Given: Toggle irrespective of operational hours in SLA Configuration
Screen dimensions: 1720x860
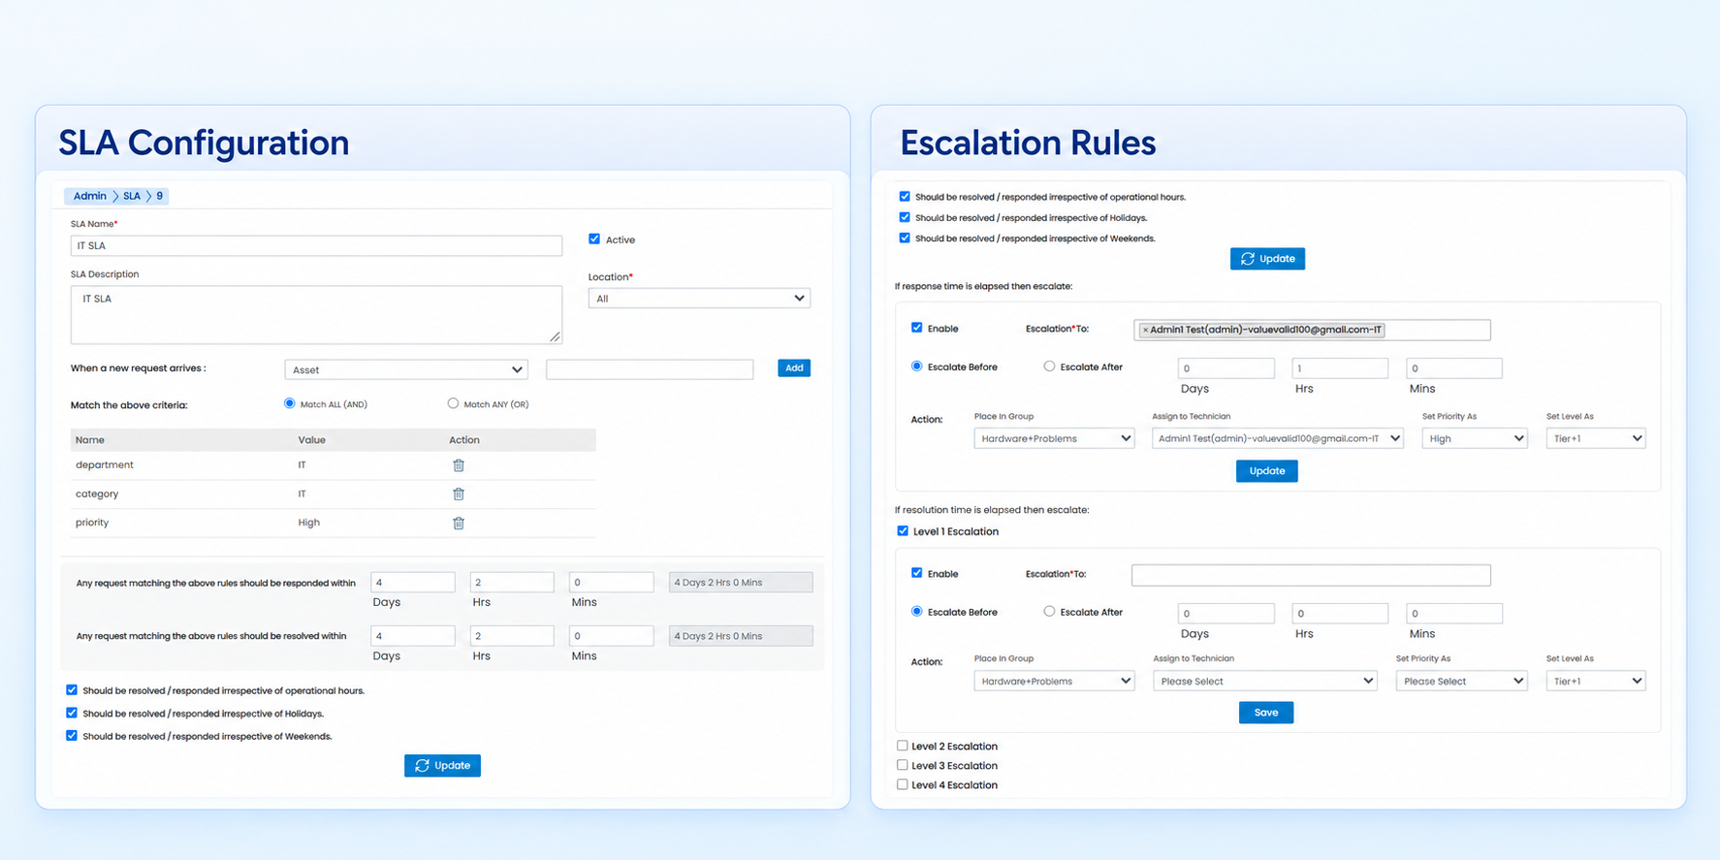Looking at the screenshot, I should (x=72, y=690).
